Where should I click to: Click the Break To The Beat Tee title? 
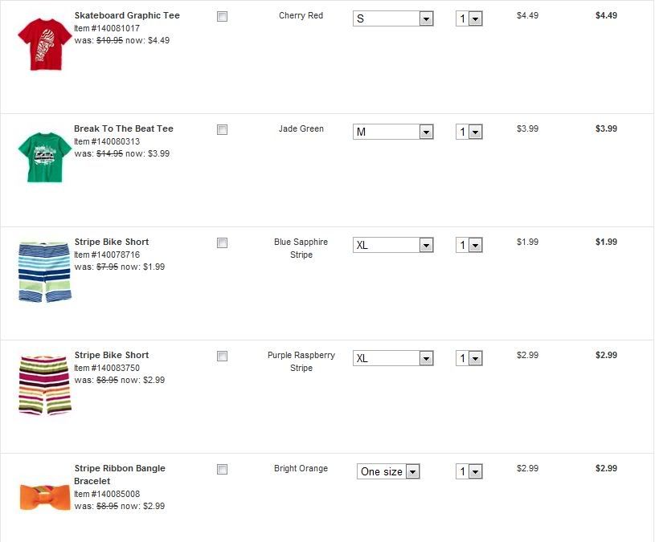point(124,128)
